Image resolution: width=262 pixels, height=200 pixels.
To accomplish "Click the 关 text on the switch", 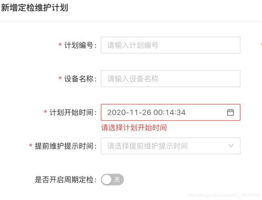I will tap(117, 180).
